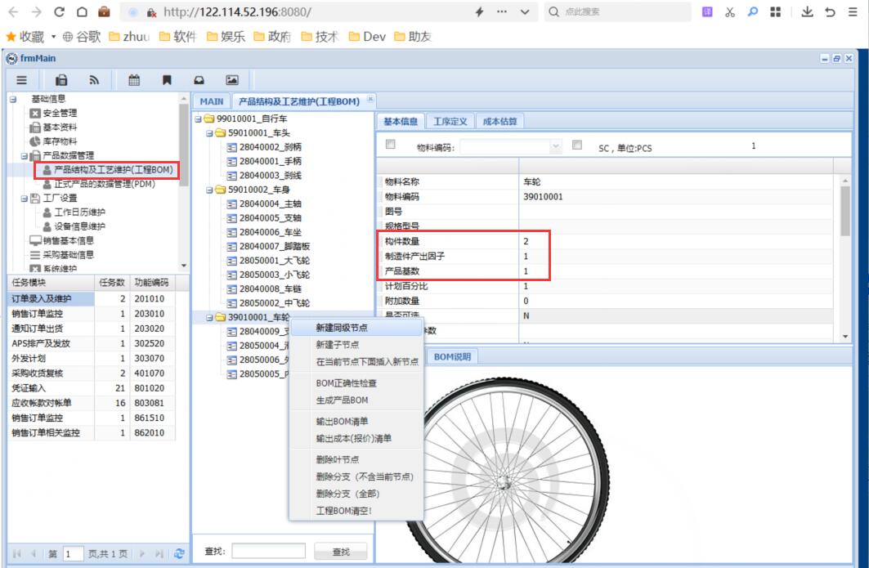Click the bookmark toolbar icon
The height and width of the screenshot is (568, 869).
[x=167, y=80]
